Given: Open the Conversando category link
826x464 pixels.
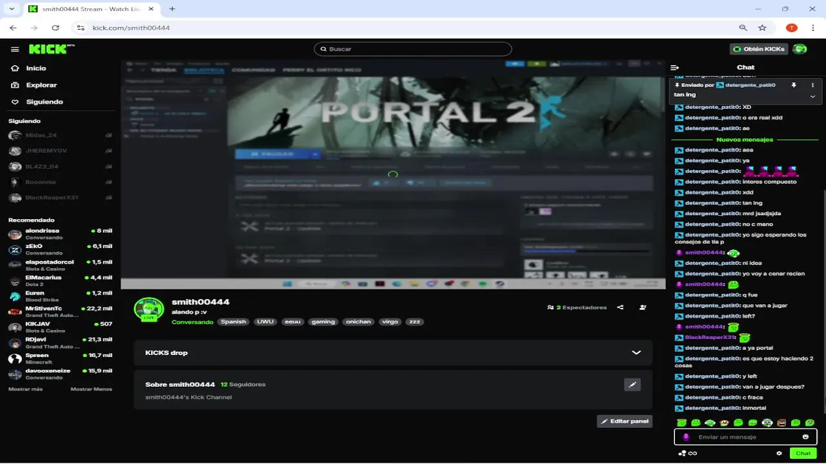Looking at the screenshot, I should tap(192, 322).
